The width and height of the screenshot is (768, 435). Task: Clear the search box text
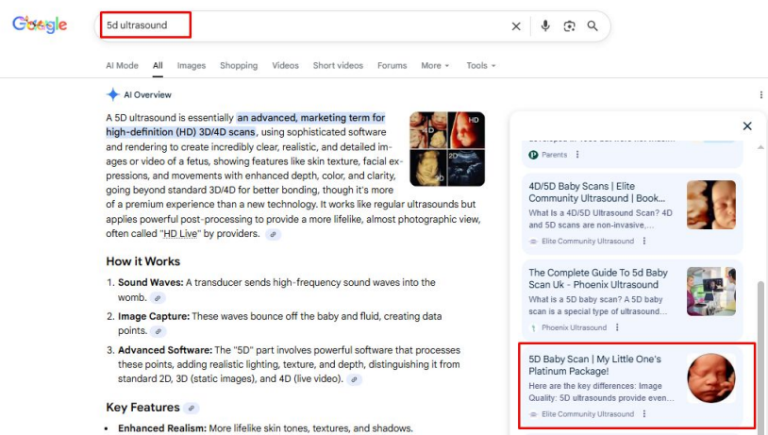tap(516, 26)
